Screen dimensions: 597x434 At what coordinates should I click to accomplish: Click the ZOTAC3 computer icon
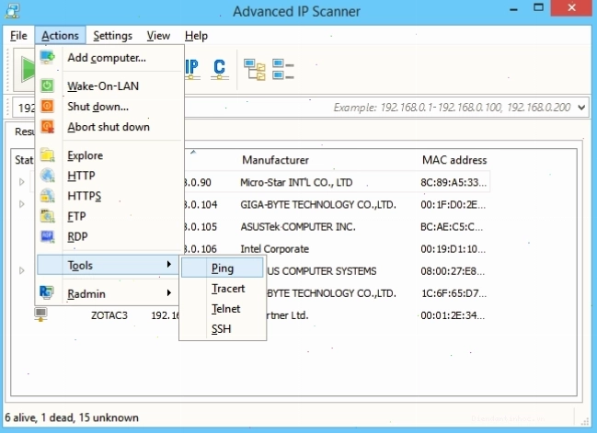point(40,314)
